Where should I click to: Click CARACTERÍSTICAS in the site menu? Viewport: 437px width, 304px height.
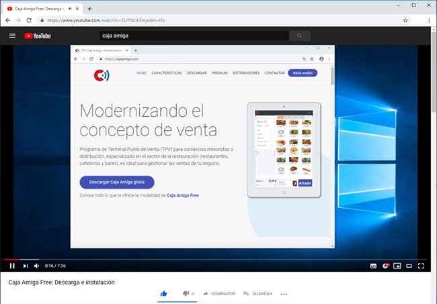click(167, 73)
